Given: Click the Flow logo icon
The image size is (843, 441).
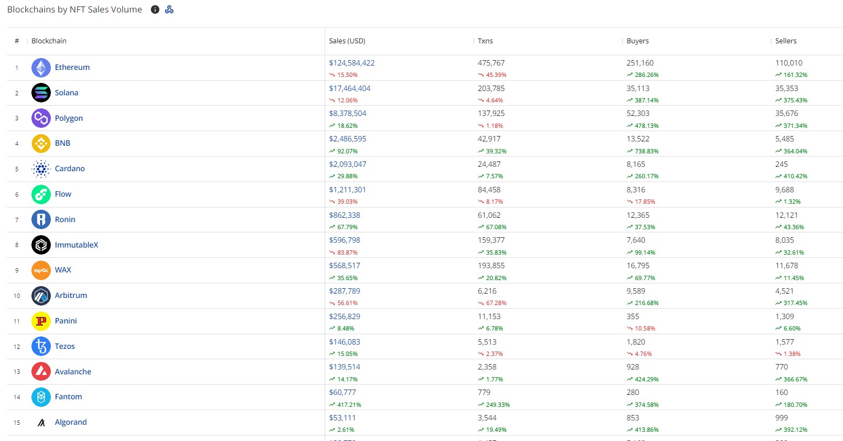Looking at the screenshot, I should click(x=41, y=194).
